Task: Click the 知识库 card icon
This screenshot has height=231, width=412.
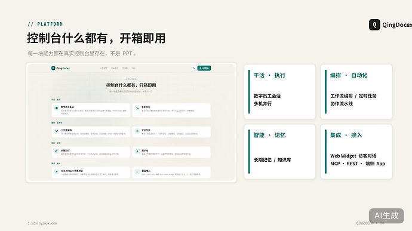Action: [x=137, y=151]
